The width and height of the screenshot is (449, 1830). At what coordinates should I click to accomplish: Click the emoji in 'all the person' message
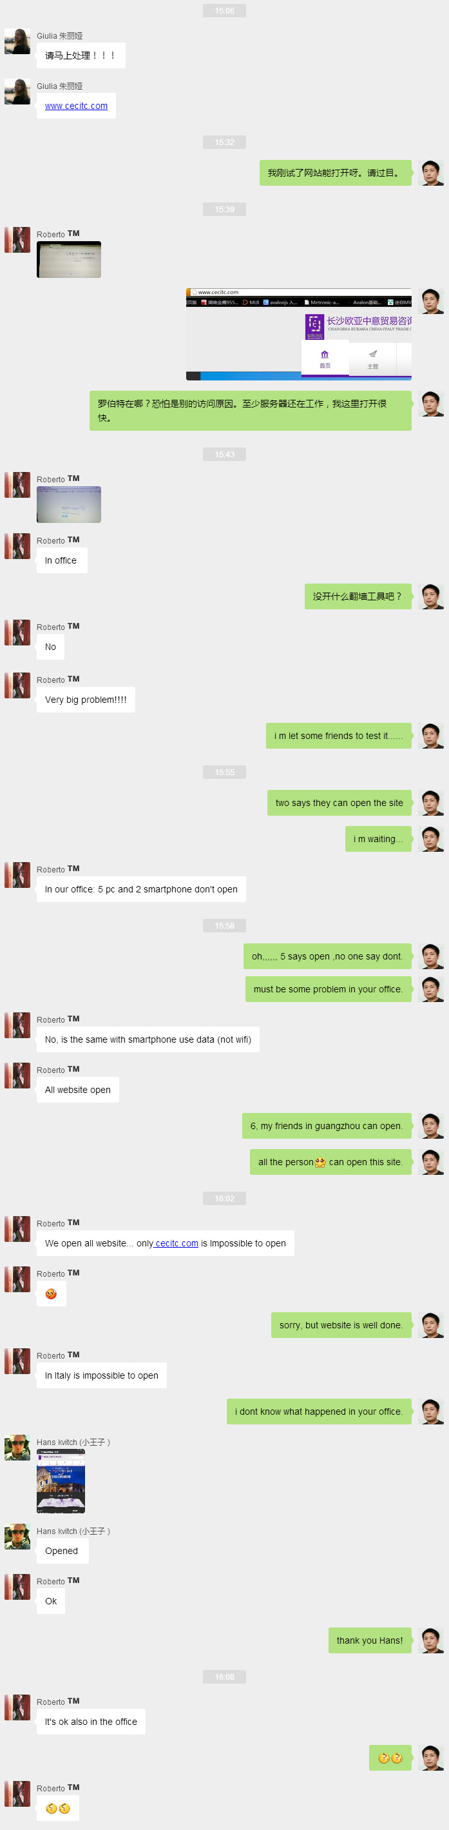tap(320, 1162)
